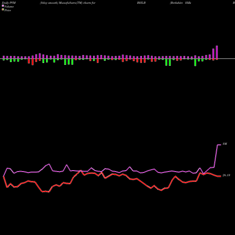Select the Price legend label
This screenshot has height=235, width=235.
pyautogui.click(x=8, y=10)
